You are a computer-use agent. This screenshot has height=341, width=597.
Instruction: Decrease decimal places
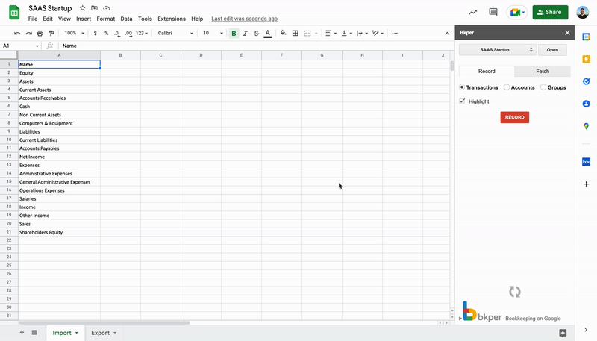pos(117,34)
